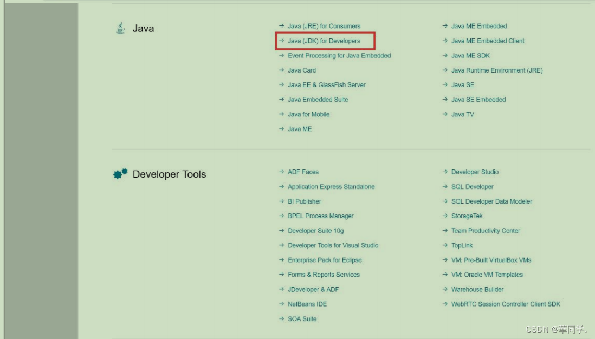Open Java (JDK) for Developers link
This screenshot has width=595, height=339.
324,41
